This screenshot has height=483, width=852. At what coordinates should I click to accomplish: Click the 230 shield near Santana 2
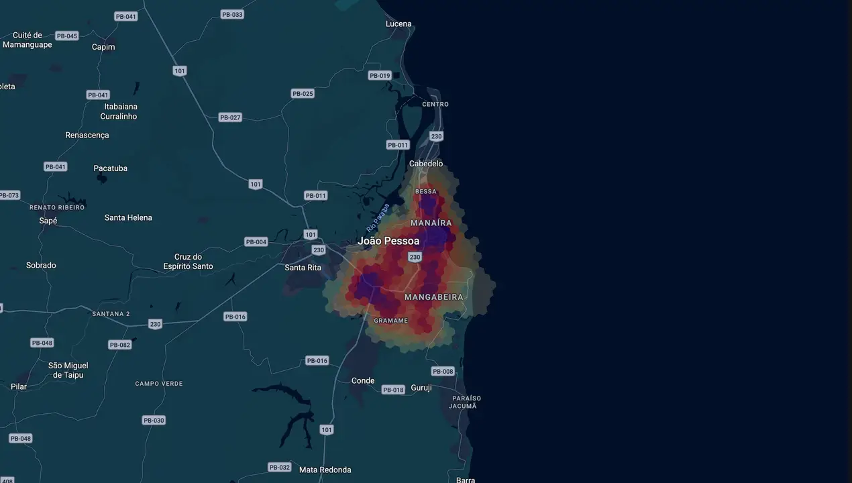coord(156,324)
